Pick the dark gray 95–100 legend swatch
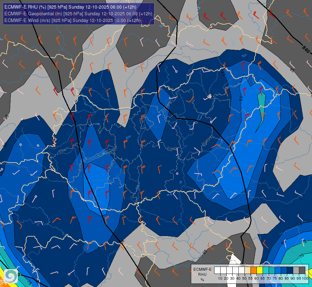 pos(302,270)
